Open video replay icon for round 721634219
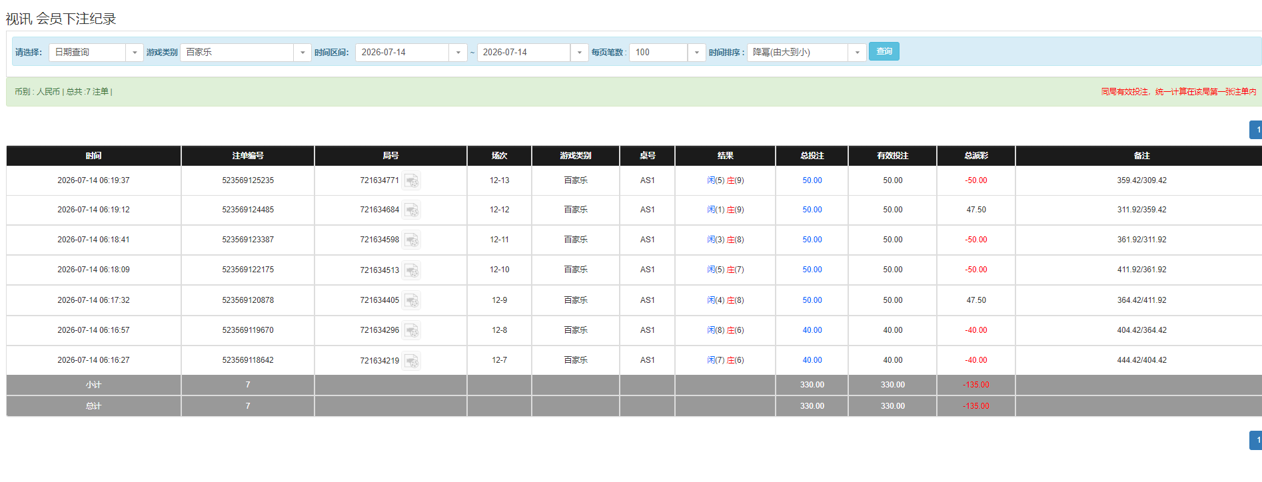This screenshot has height=482, width=1262. 412,361
